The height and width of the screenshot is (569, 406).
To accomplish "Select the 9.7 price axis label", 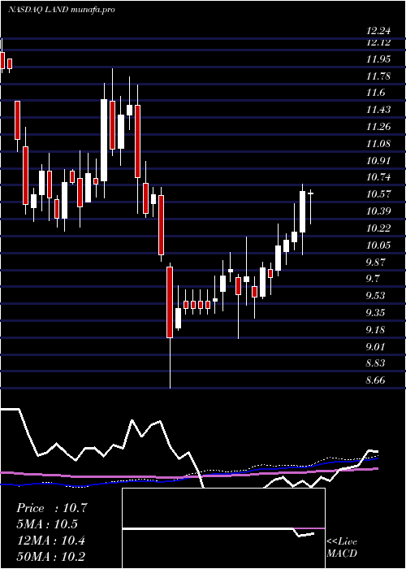I will click(373, 279).
